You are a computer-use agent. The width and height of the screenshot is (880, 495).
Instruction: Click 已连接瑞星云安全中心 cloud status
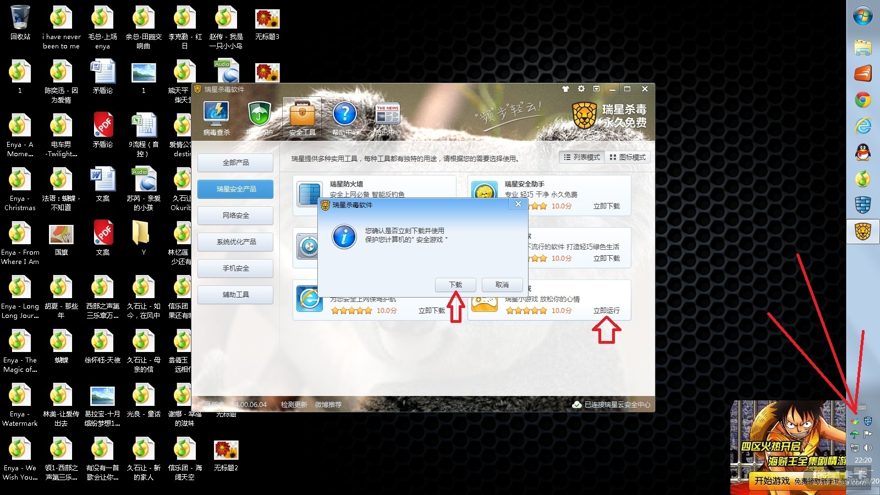point(611,405)
